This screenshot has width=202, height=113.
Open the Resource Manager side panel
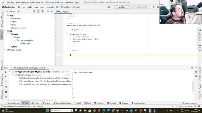coord(2,19)
